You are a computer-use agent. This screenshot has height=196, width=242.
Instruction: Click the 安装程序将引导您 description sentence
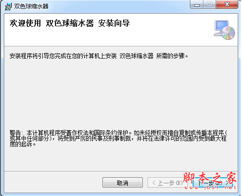pyautogui.click(x=99, y=56)
